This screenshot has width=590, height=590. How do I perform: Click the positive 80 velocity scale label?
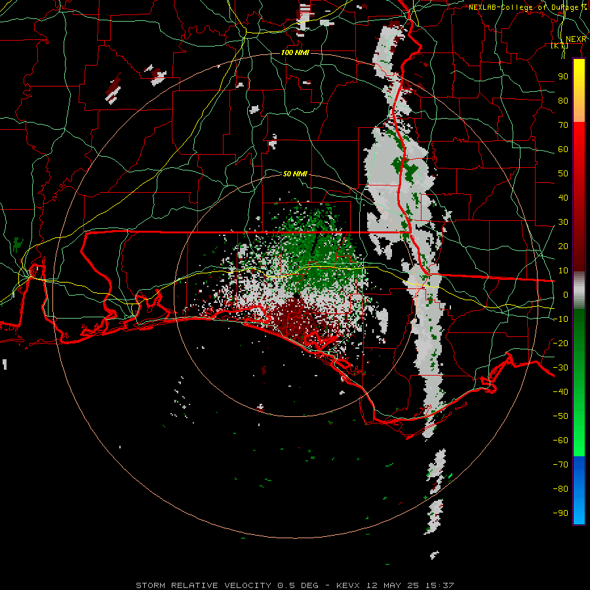(563, 101)
